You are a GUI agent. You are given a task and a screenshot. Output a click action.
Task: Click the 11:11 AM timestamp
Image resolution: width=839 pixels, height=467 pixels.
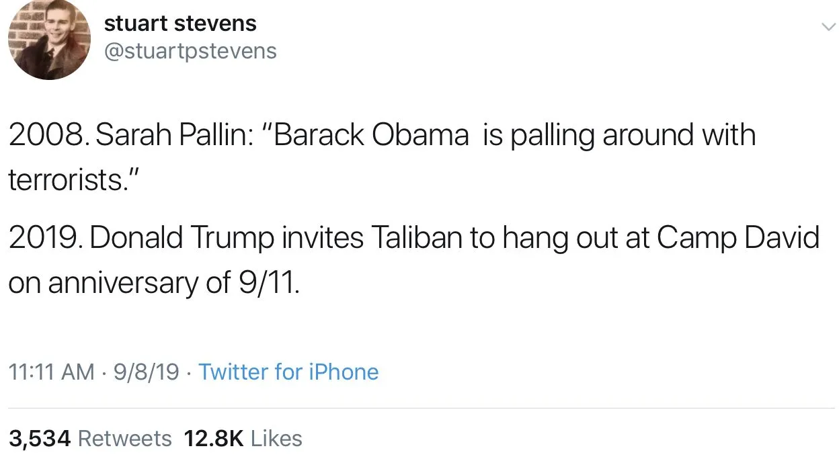[x=51, y=372]
